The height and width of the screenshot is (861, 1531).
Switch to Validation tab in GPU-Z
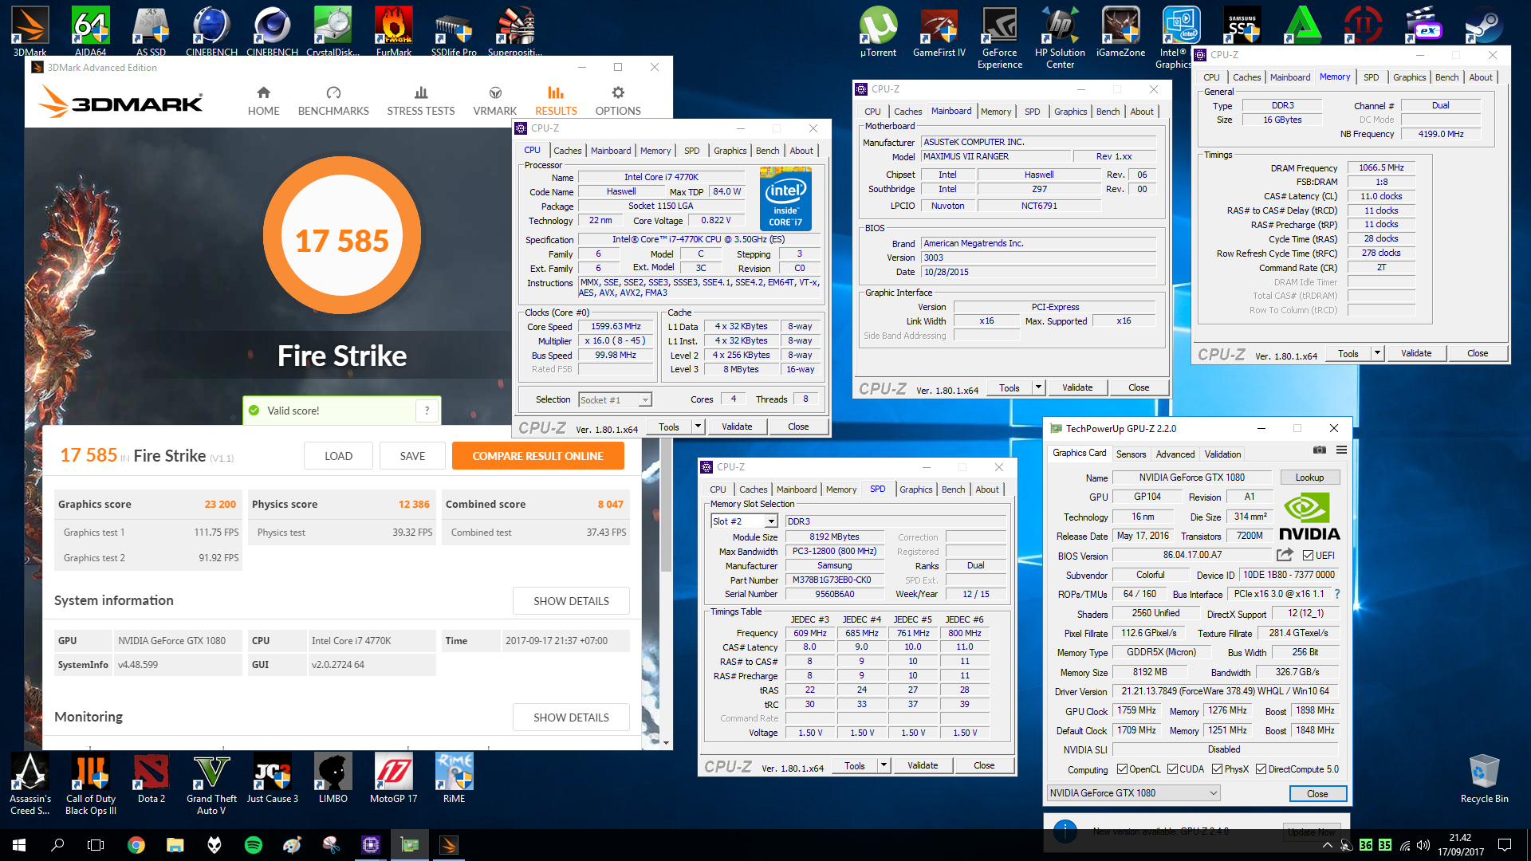tap(1222, 454)
